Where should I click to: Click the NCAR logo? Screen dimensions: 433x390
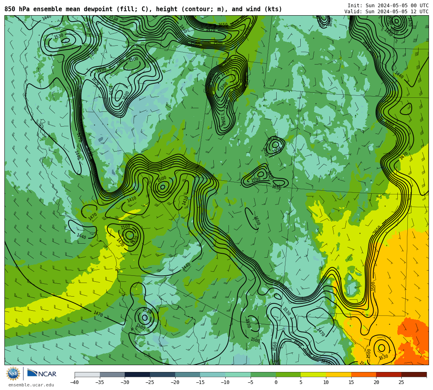click(x=42, y=374)
